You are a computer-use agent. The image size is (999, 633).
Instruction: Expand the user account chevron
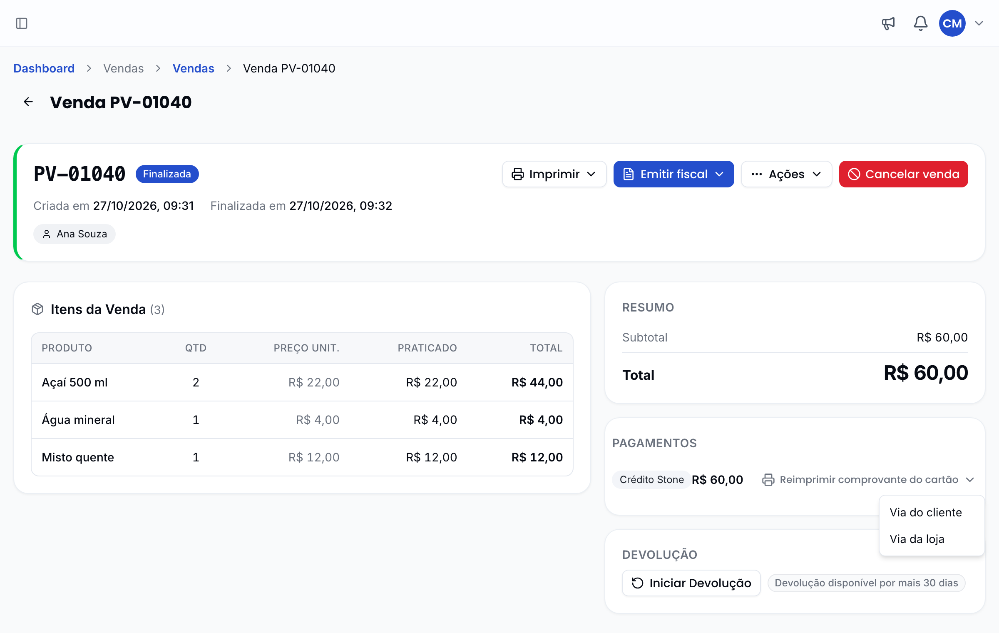coord(979,23)
